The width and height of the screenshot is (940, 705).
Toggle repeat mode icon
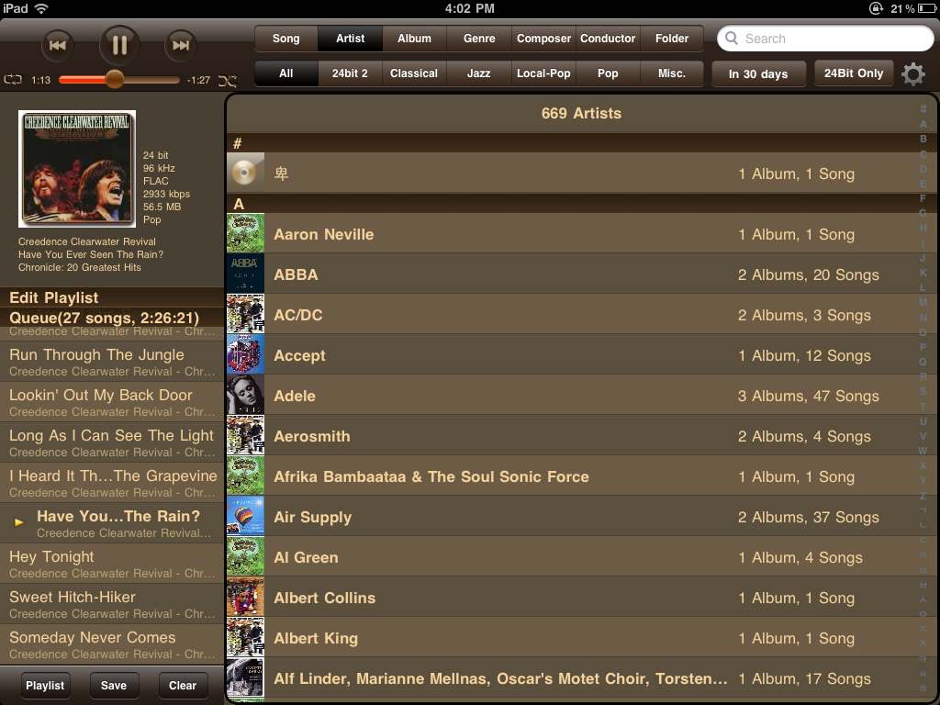(x=13, y=79)
